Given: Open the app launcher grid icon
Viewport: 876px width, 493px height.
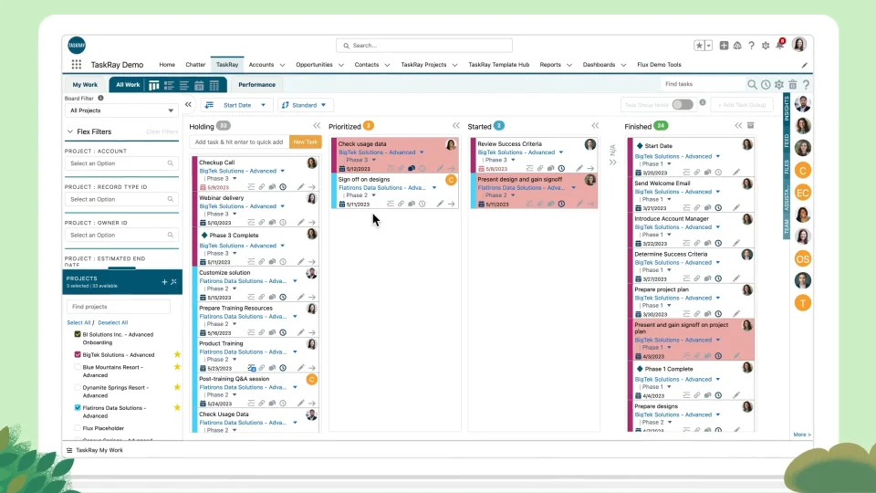Looking at the screenshot, I should (x=77, y=65).
